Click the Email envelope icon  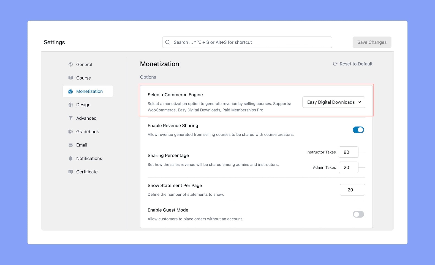click(x=71, y=145)
